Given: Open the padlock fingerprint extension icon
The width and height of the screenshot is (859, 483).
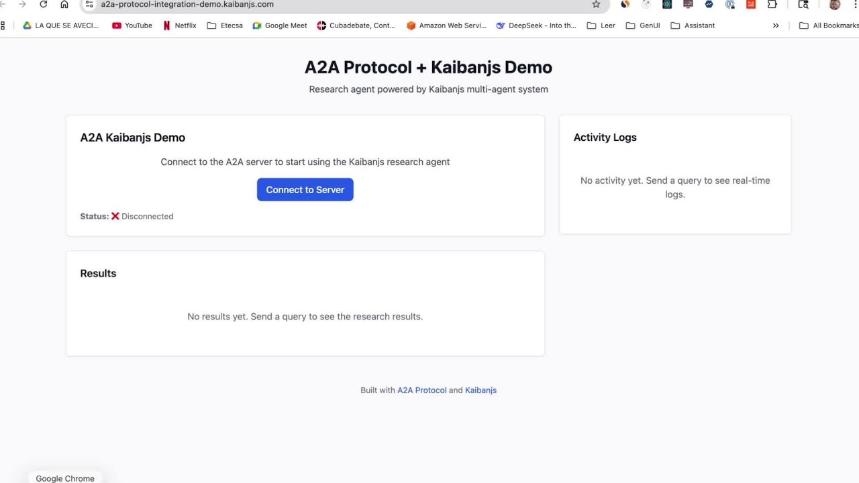Looking at the screenshot, I should pos(730,4).
